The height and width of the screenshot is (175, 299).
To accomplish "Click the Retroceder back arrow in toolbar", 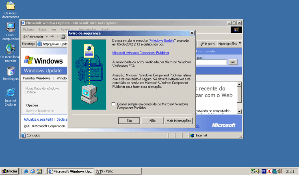I will 25,37.
